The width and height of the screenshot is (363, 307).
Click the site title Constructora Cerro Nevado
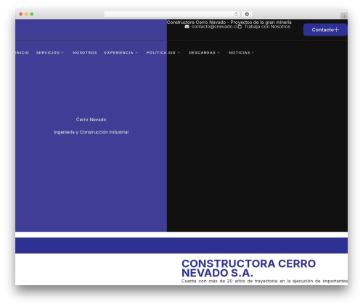[229, 22]
